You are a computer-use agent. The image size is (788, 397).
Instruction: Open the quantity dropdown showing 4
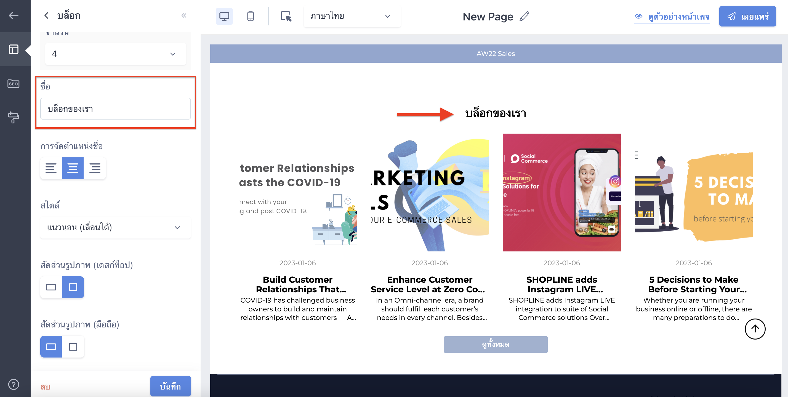(115, 54)
